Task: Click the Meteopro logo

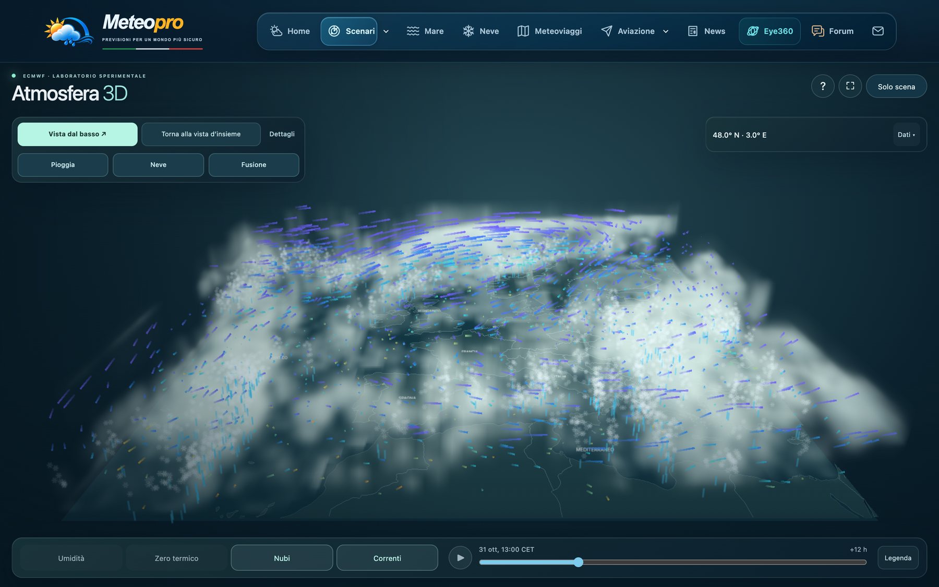Action: [x=124, y=31]
